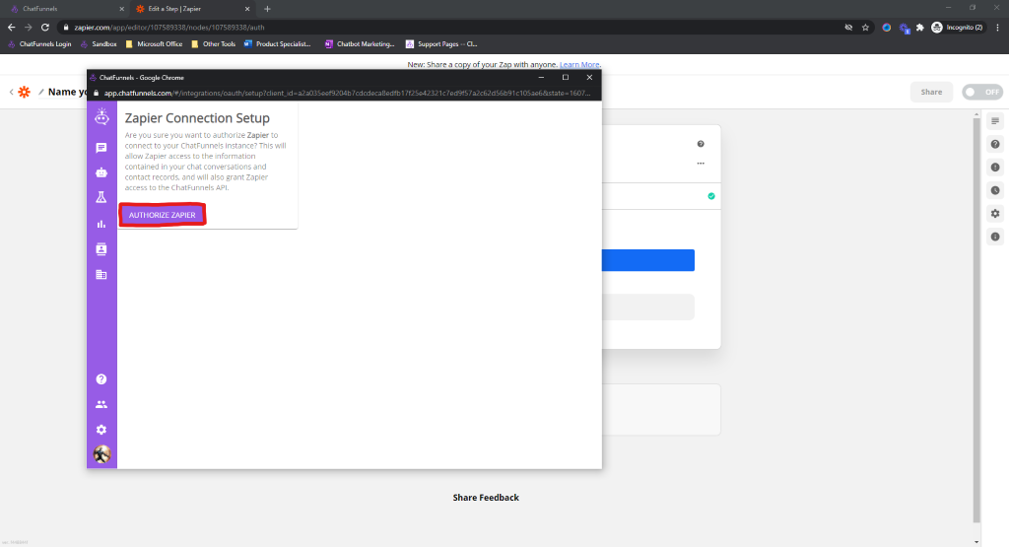This screenshot has width=1009, height=547.
Task: Click the Zapier orange logo icon
Action: 25,92
